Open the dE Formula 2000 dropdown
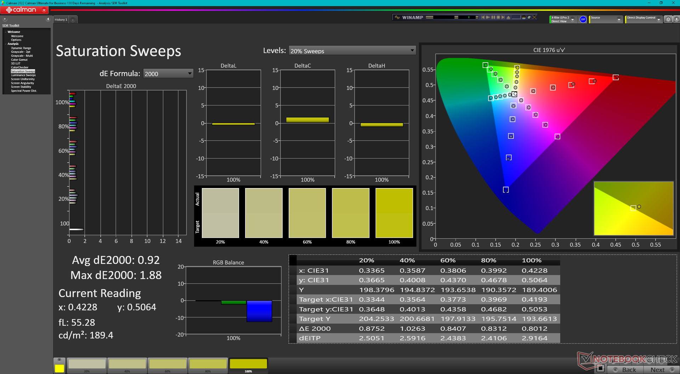Viewport: 680px width, 374px height. (x=189, y=74)
